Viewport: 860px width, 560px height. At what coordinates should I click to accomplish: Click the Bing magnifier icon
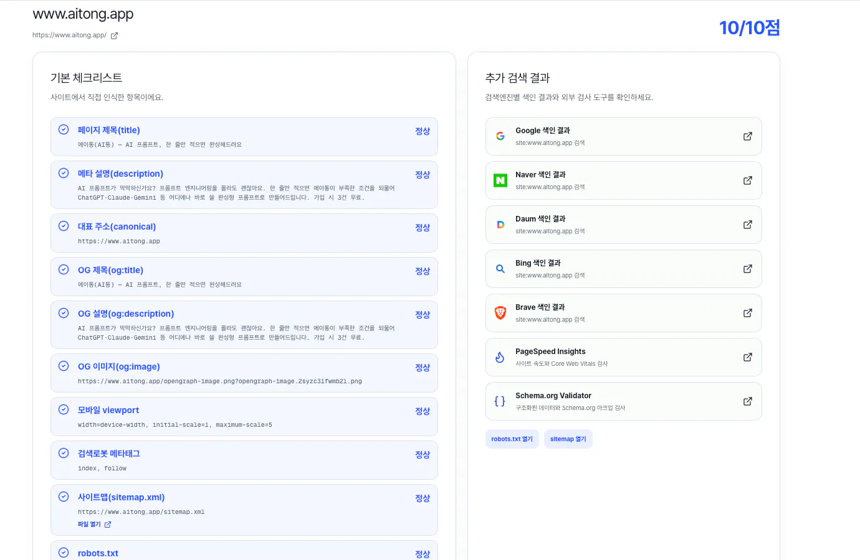tap(500, 269)
